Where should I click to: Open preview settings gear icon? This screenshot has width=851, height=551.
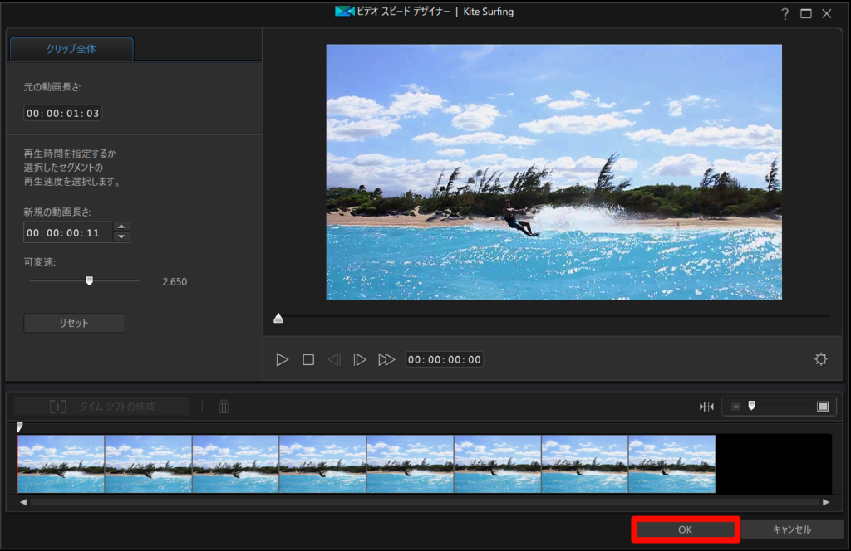821,359
